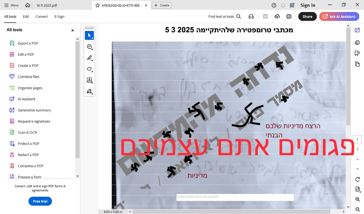Choose the add comment tool

click(x=89, y=47)
